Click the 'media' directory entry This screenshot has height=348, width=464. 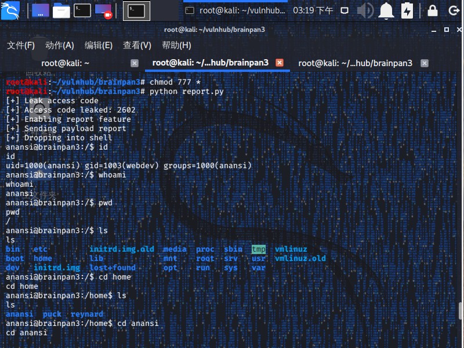point(175,249)
